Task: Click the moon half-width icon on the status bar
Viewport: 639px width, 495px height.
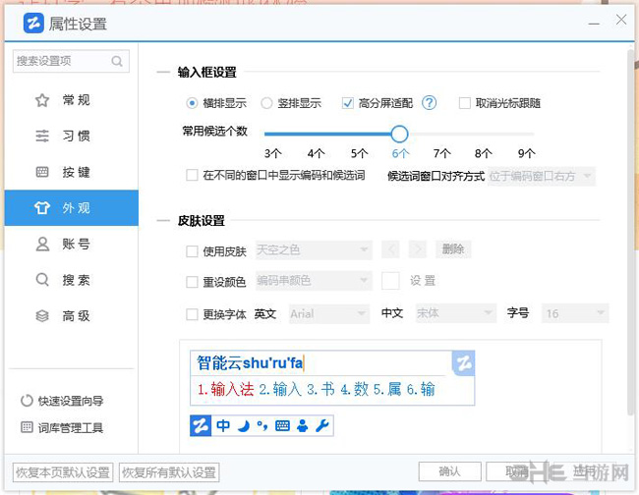Action: point(244,426)
